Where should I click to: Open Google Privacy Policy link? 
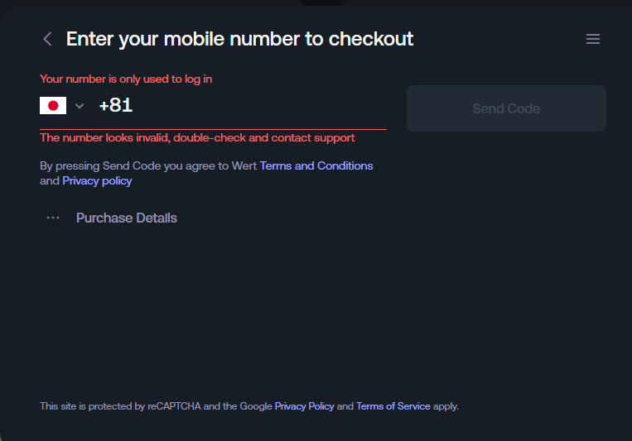[x=304, y=406]
